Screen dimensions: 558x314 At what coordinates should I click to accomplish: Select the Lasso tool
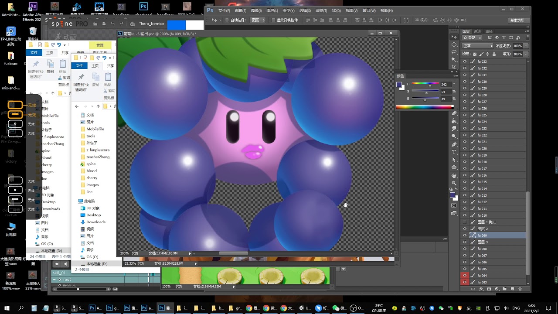point(454,52)
